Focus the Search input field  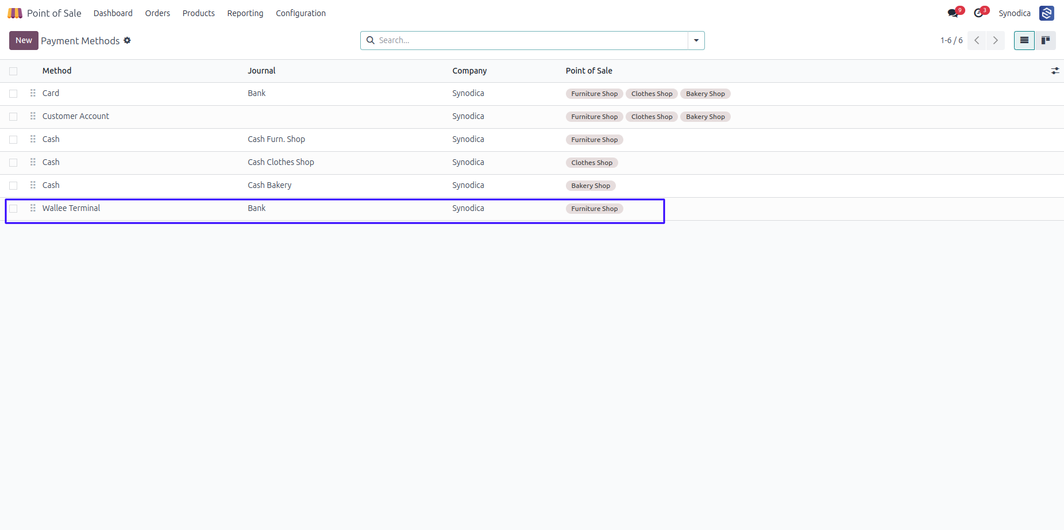point(531,40)
